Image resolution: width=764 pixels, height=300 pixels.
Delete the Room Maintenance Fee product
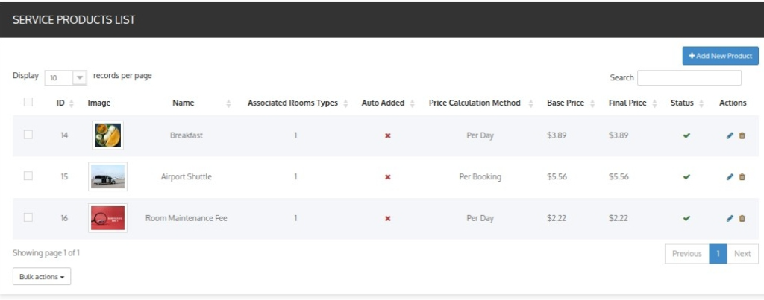742,218
